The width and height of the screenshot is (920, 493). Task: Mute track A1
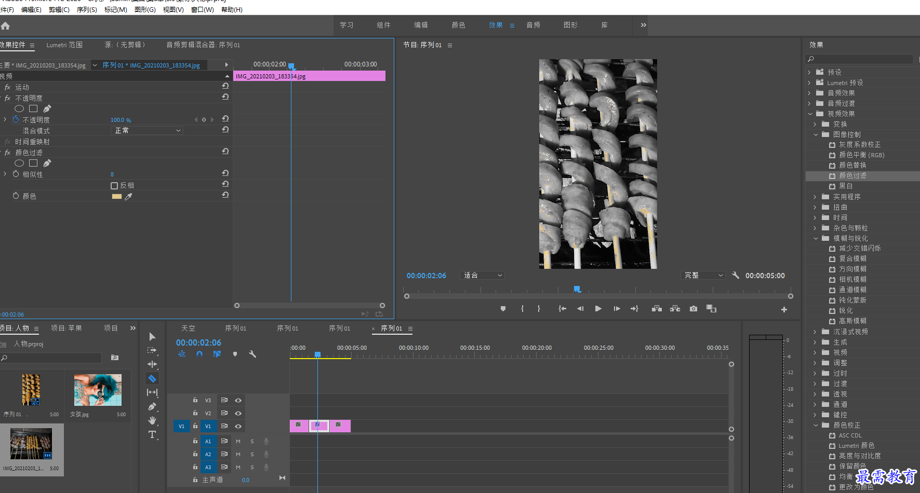point(238,441)
